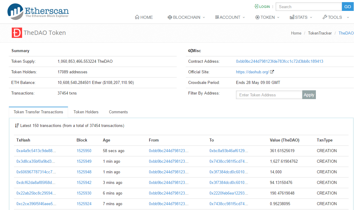Expand the STATS menu chevron

[311, 17]
